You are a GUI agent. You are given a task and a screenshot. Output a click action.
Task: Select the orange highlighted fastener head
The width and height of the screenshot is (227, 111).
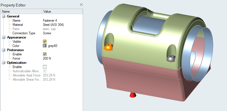coord(109,47)
